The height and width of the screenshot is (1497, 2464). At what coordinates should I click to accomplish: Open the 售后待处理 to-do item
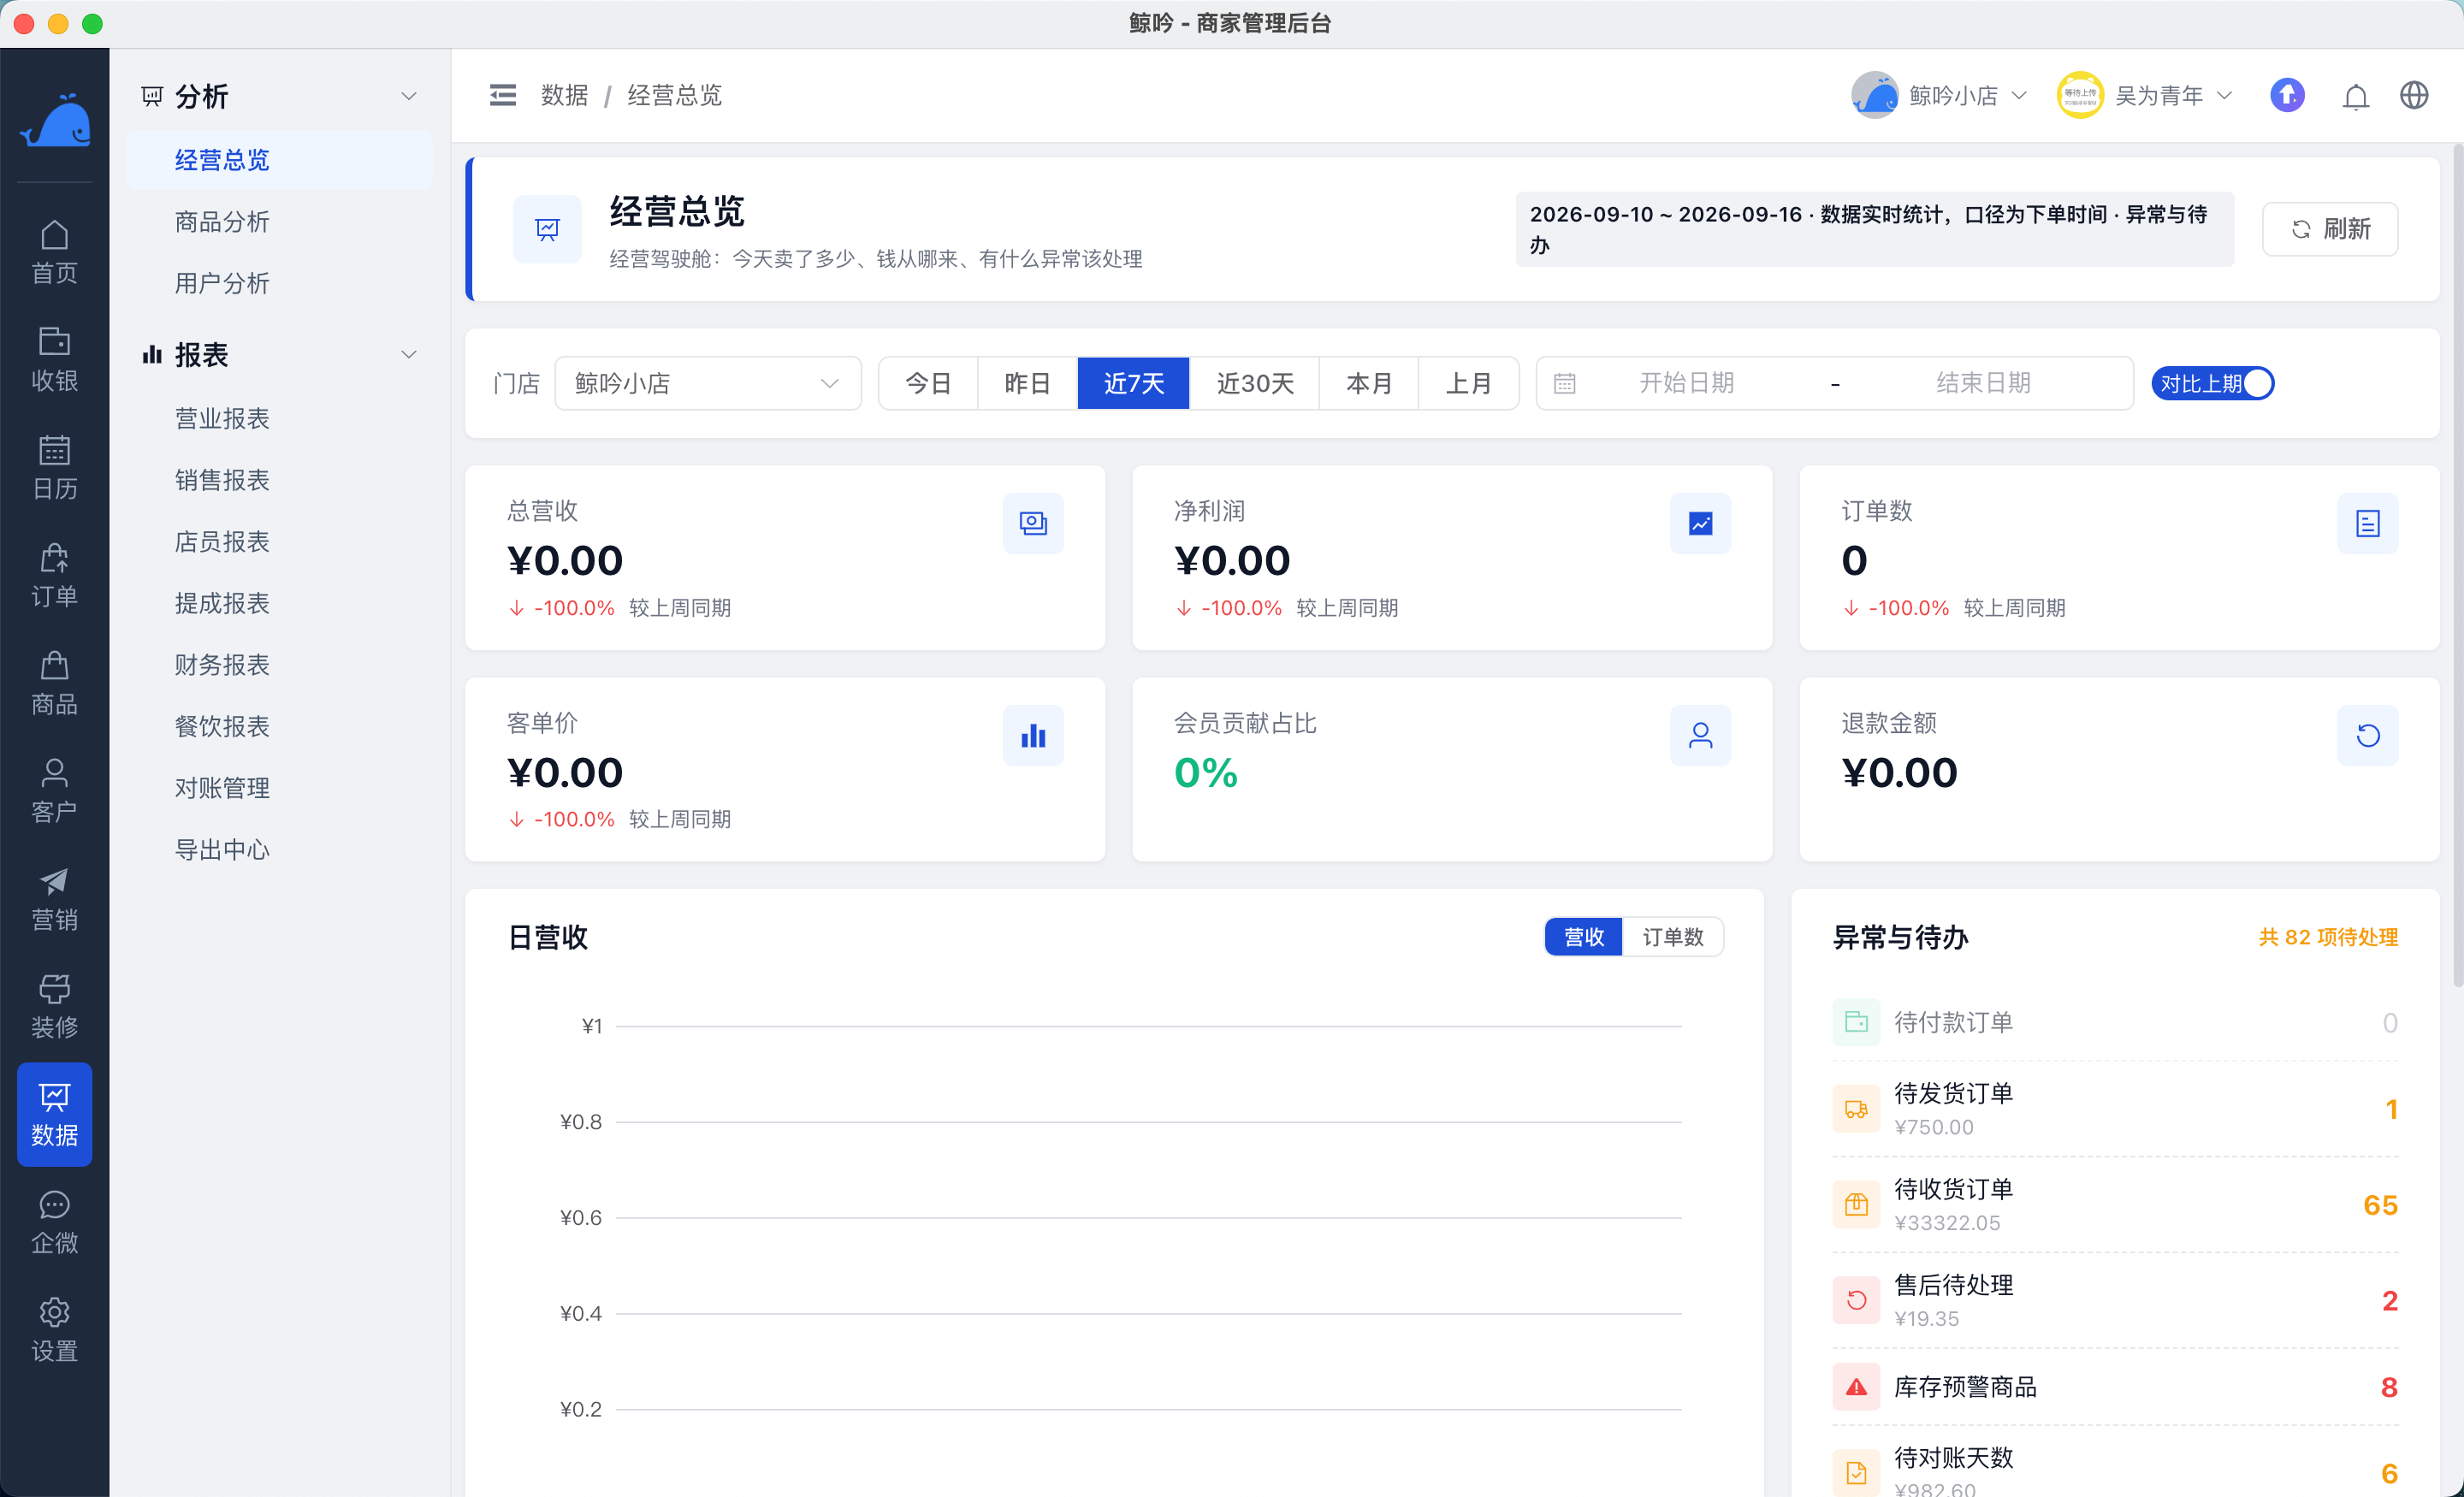2115,1300
